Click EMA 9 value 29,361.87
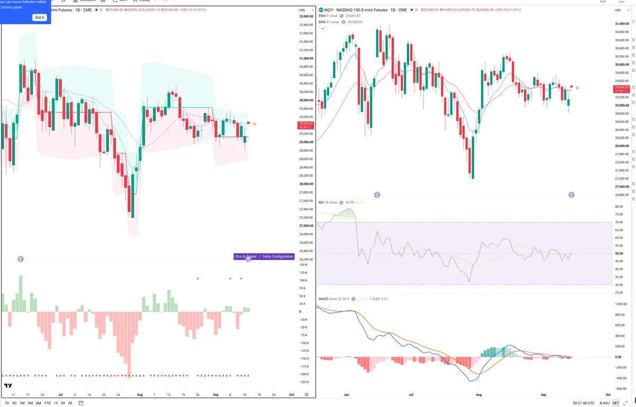 pos(354,16)
